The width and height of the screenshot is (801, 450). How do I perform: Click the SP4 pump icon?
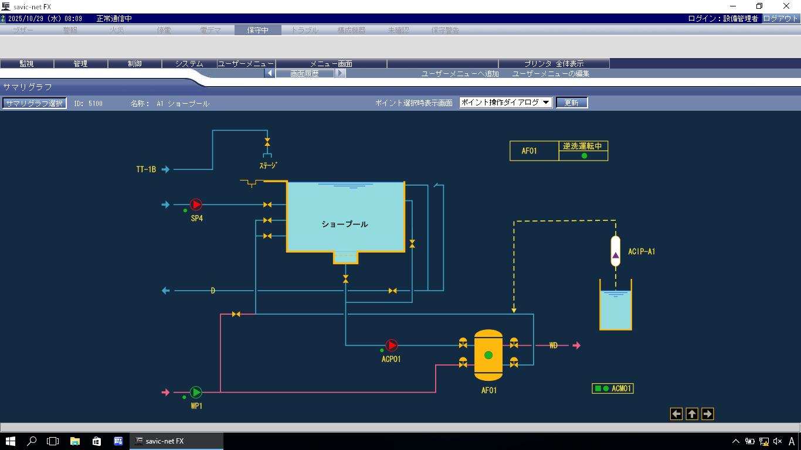tap(196, 204)
